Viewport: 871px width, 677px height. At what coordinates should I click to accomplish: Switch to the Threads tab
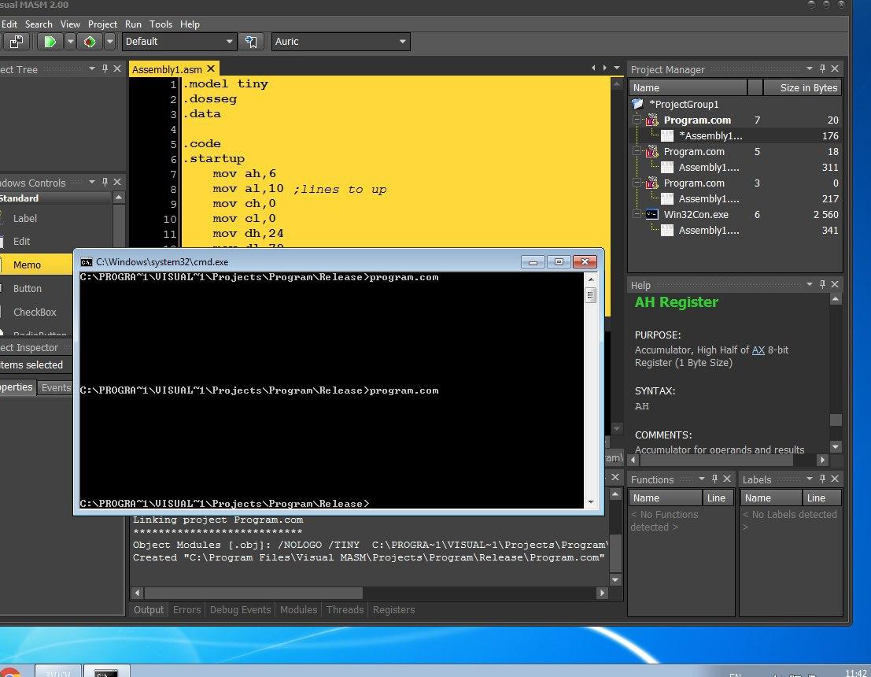(345, 610)
